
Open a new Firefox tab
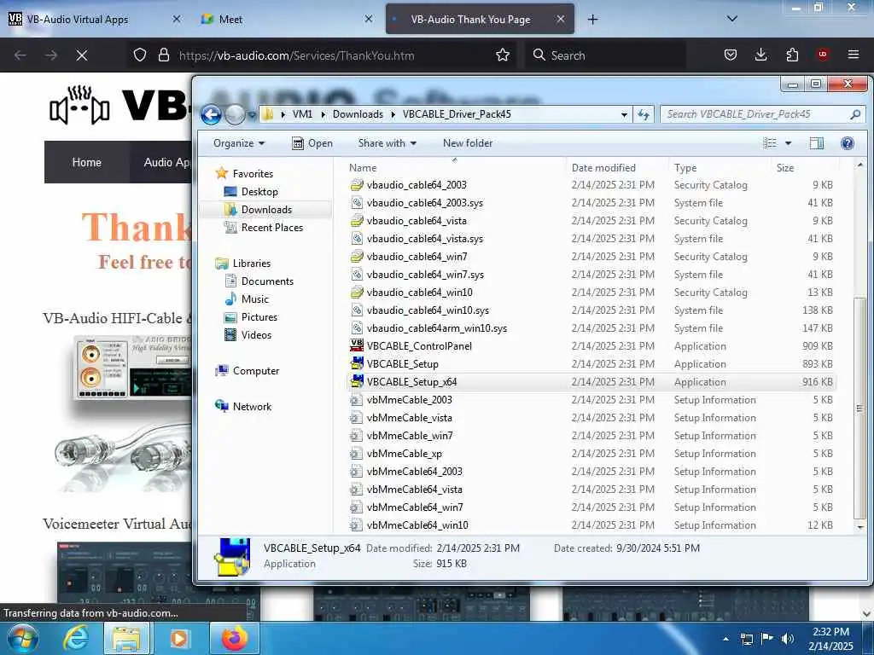pos(592,20)
